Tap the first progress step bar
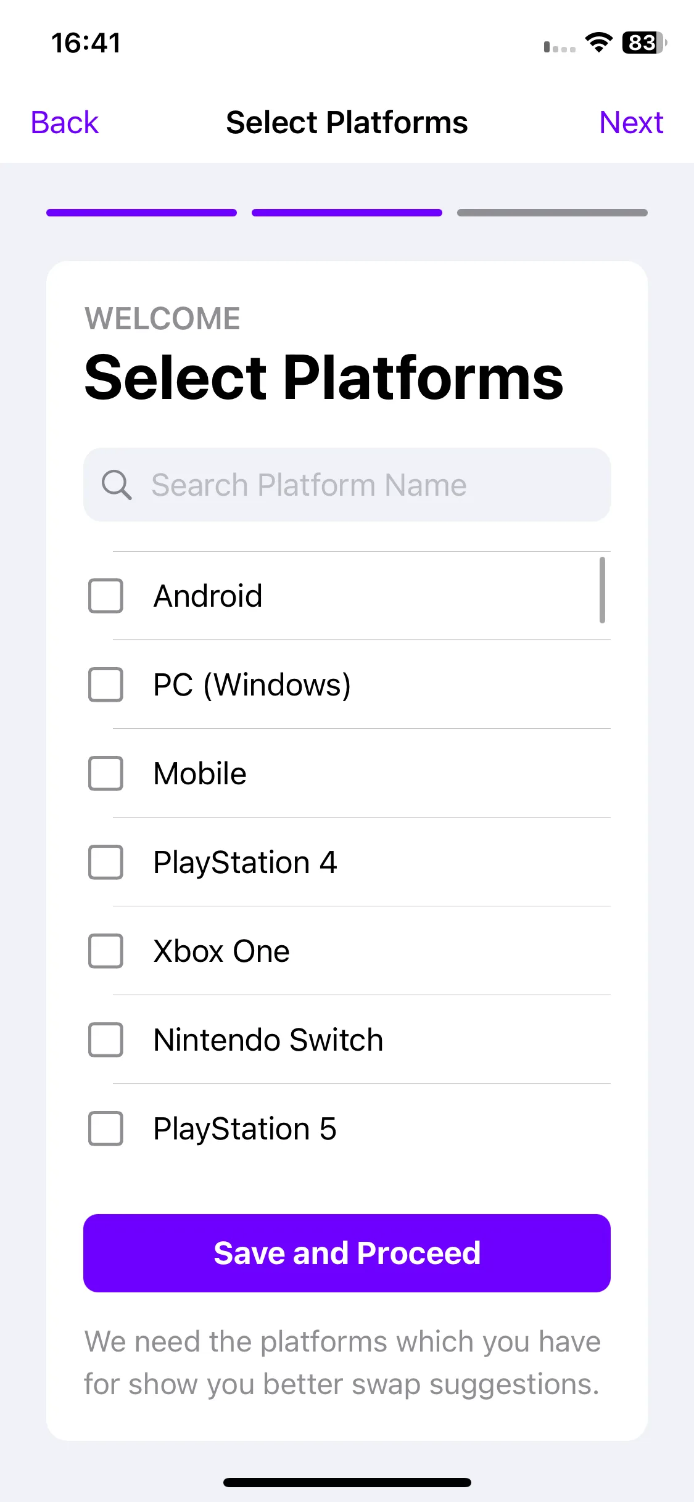Screen dimensions: 694x1502 point(141,213)
